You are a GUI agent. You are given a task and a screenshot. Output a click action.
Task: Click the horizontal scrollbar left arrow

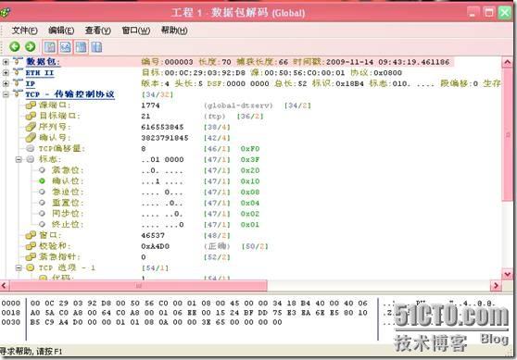pos(5,286)
